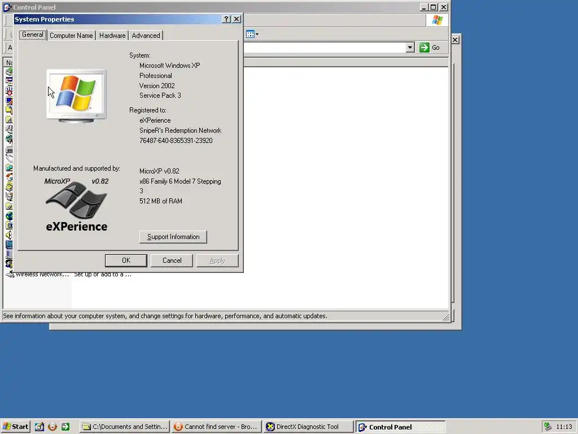Image resolution: width=578 pixels, height=434 pixels.
Task: Click 'SnipeR's Redemption Network' text
Action: (x=180, y=131)
